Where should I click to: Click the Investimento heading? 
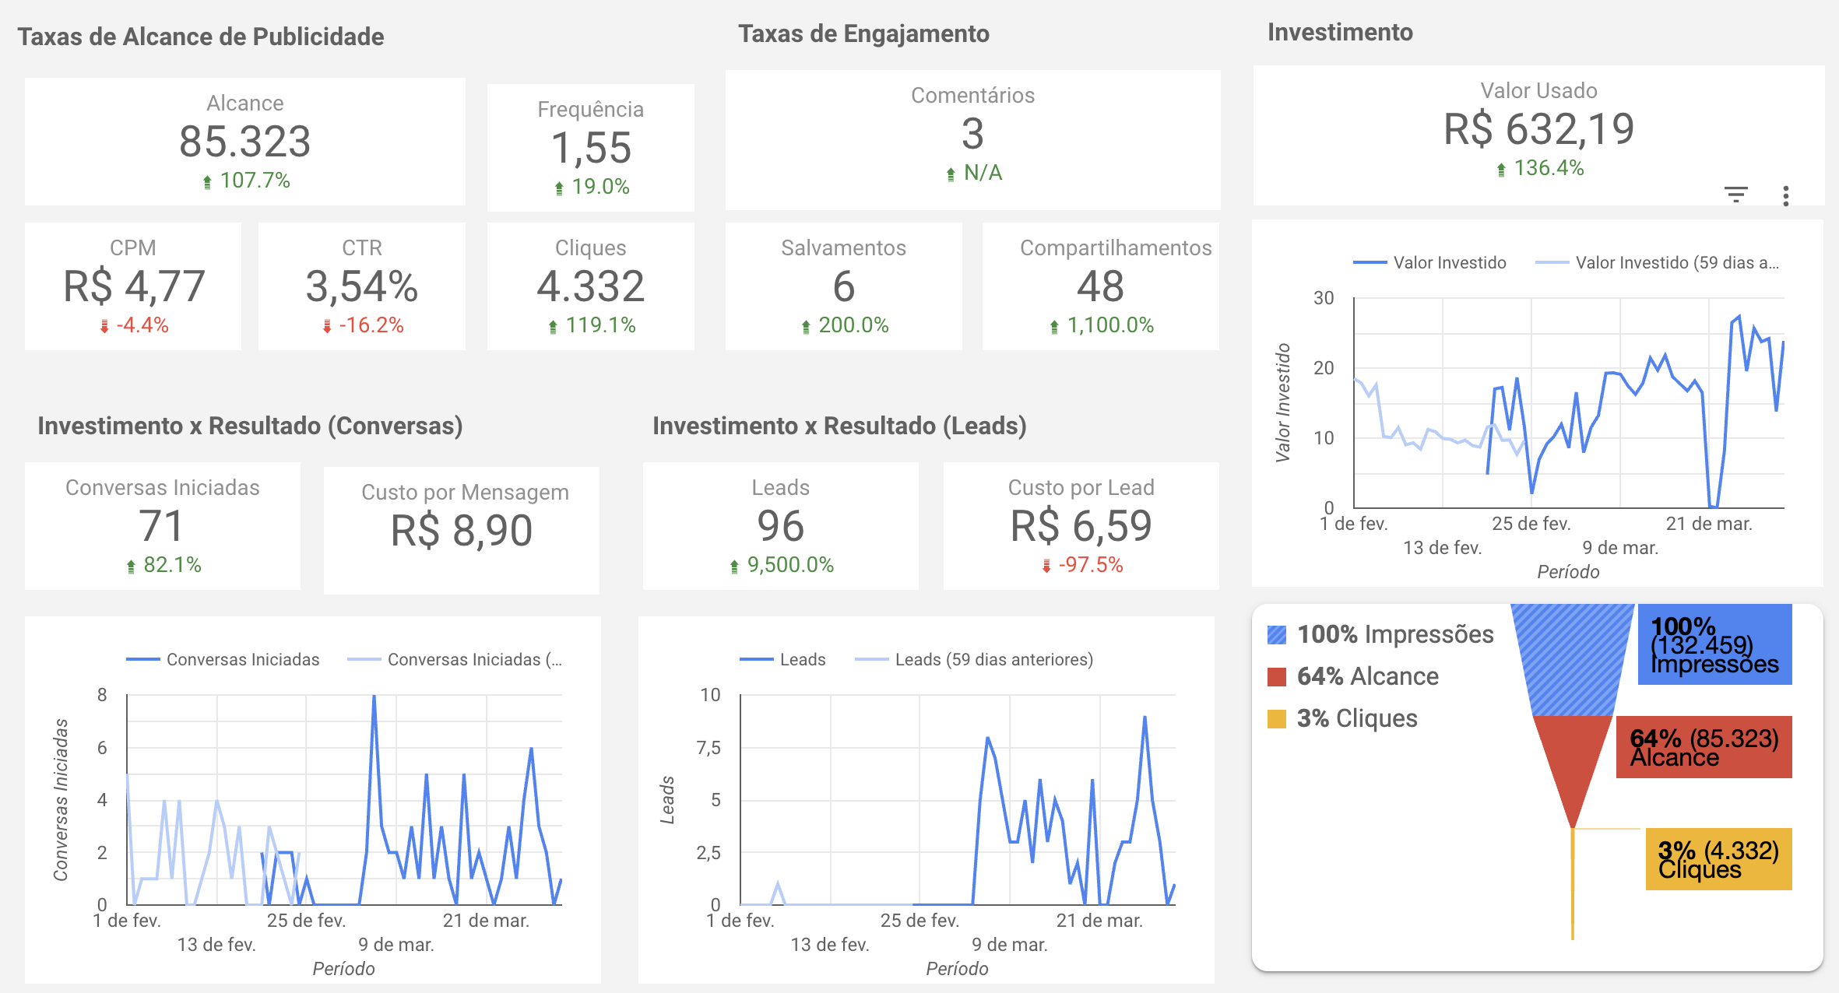coord(1340,33)
